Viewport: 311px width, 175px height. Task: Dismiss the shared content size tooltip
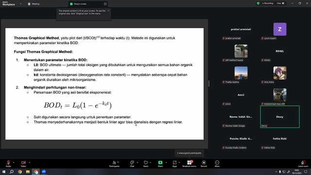[x=108, y=11]
